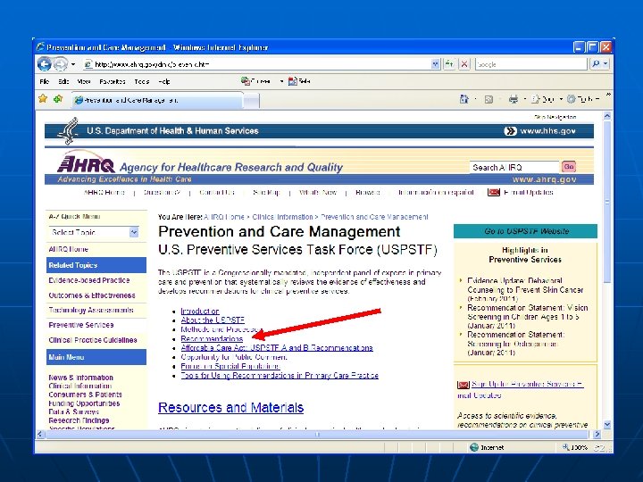Open the View menu
Image resolution: width=643 pixels, height=482 pixels.
(84, 81)
